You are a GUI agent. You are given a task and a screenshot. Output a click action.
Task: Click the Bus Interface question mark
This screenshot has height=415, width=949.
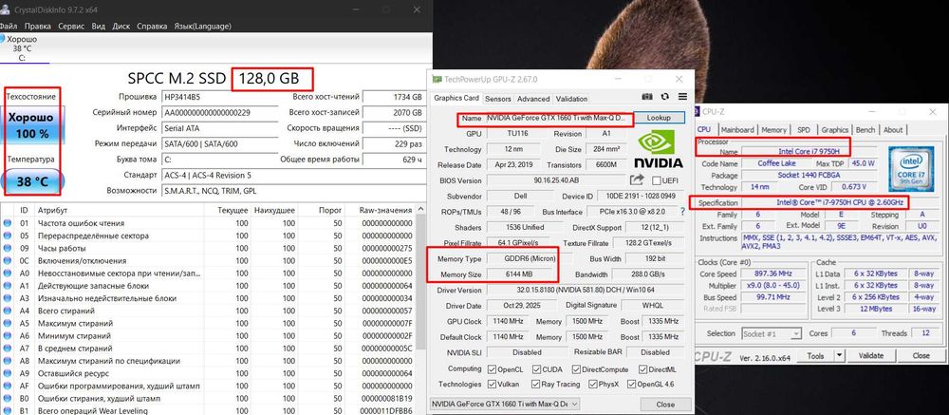coord(682,212)
